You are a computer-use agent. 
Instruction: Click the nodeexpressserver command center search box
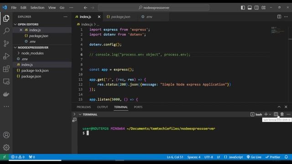point(154,8)
